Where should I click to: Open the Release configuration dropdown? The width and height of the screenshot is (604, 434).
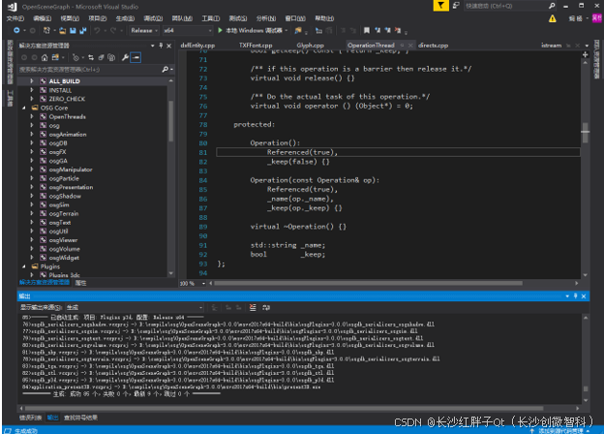[144, 30]
